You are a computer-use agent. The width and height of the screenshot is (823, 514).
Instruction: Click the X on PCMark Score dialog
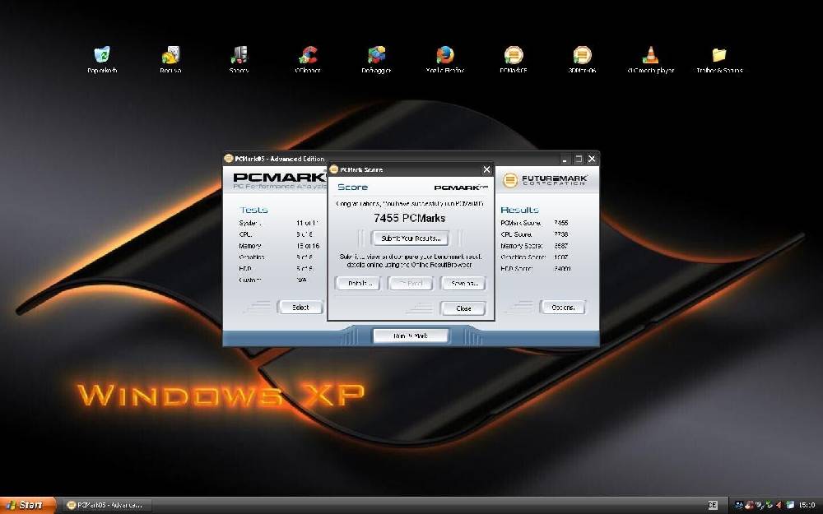click(x=486, y=169)
